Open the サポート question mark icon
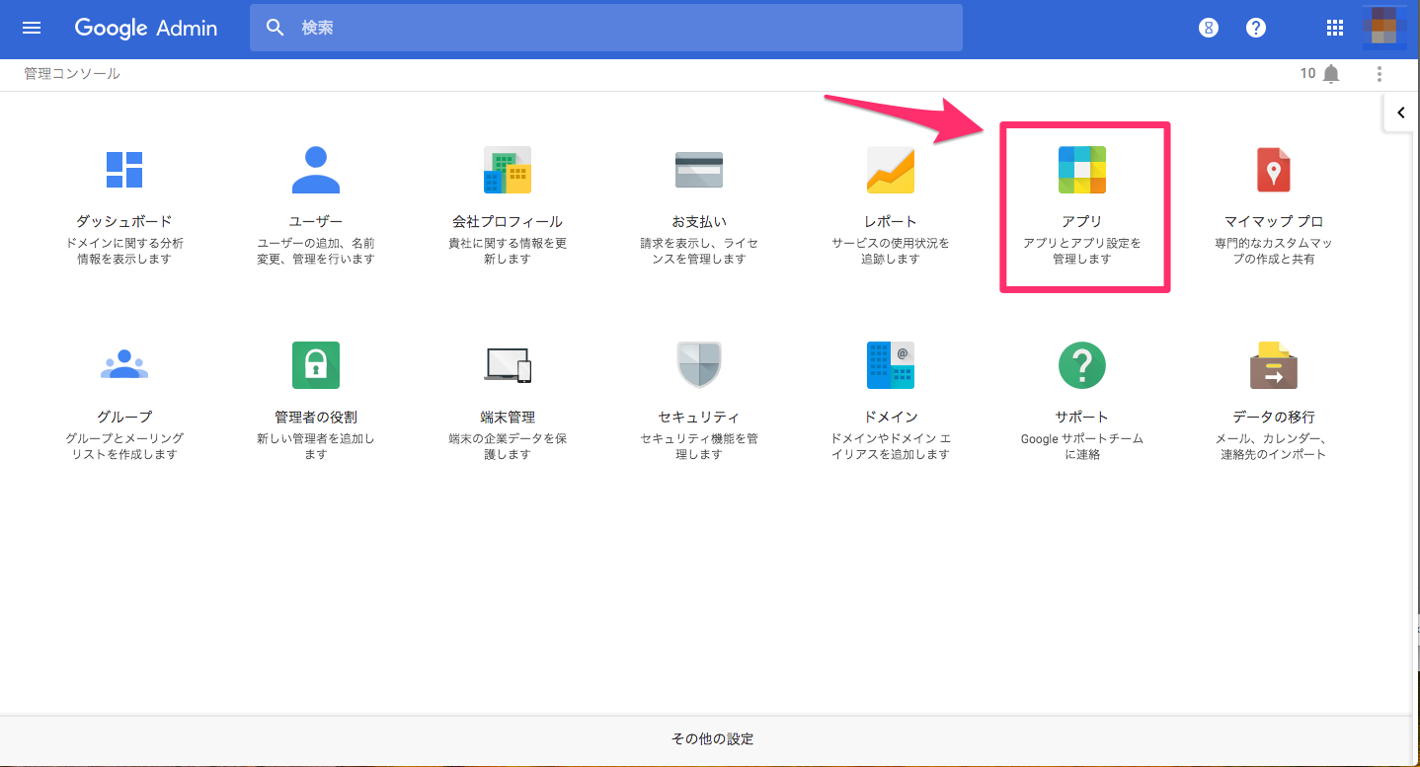This screenshot has height=767, width=1420. (1082, 365)
